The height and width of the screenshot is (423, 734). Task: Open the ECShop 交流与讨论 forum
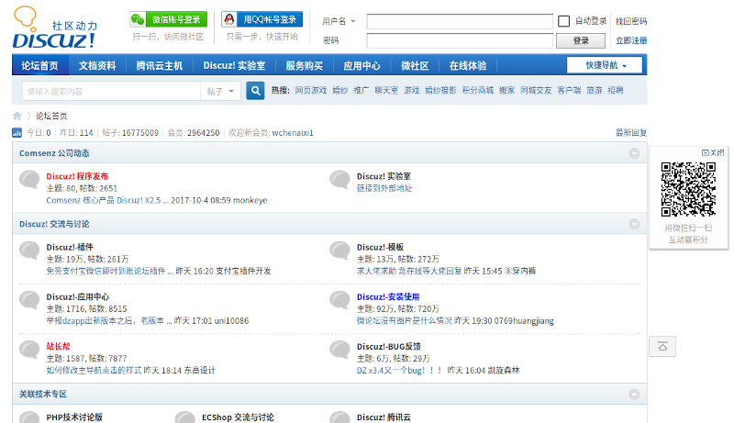click(x=238, y=417)
